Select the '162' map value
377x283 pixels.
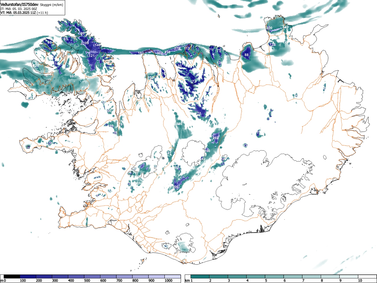(176, 168)
